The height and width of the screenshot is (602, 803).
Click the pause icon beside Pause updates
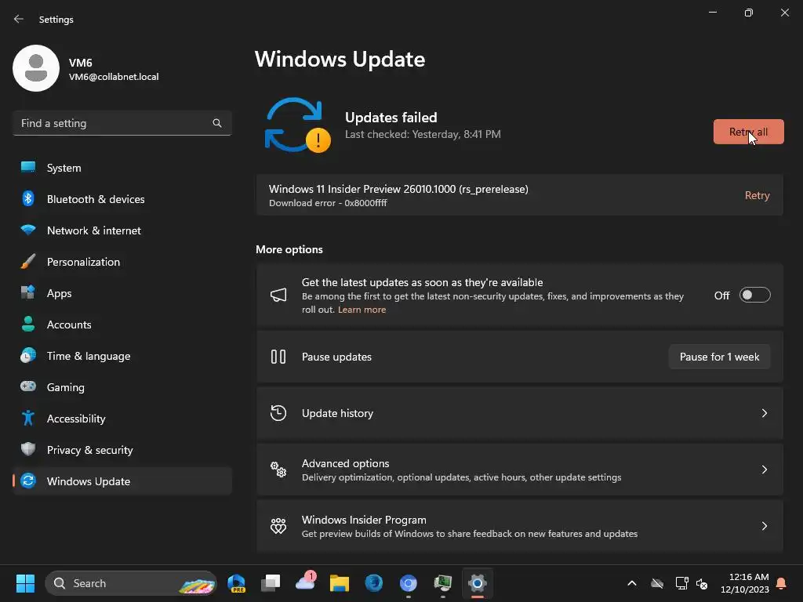(278, 357)
